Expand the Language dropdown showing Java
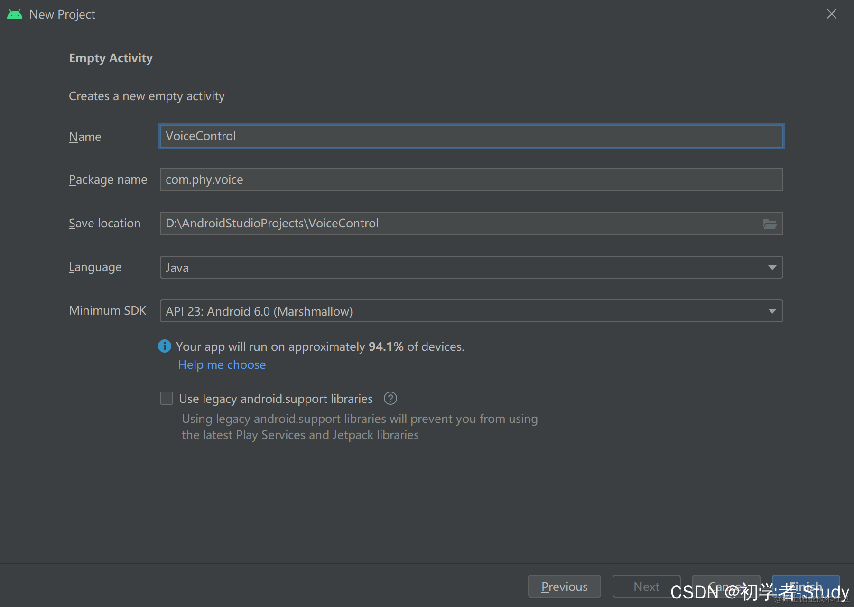Screen dimensions: 854x607 (471, 267)
